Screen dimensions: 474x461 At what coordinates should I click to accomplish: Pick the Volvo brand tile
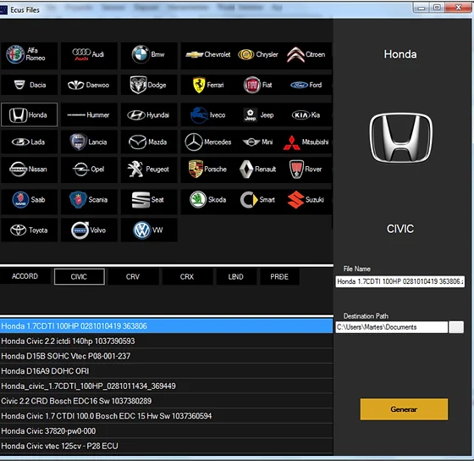point(89,230)
